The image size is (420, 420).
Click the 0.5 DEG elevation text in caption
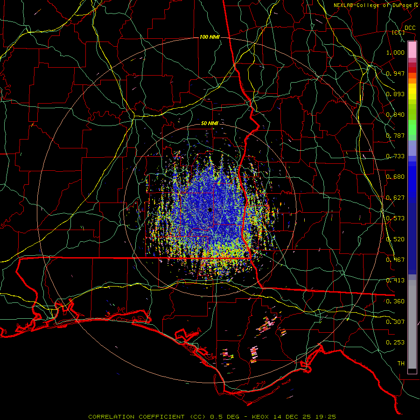[x=224, y=417]
